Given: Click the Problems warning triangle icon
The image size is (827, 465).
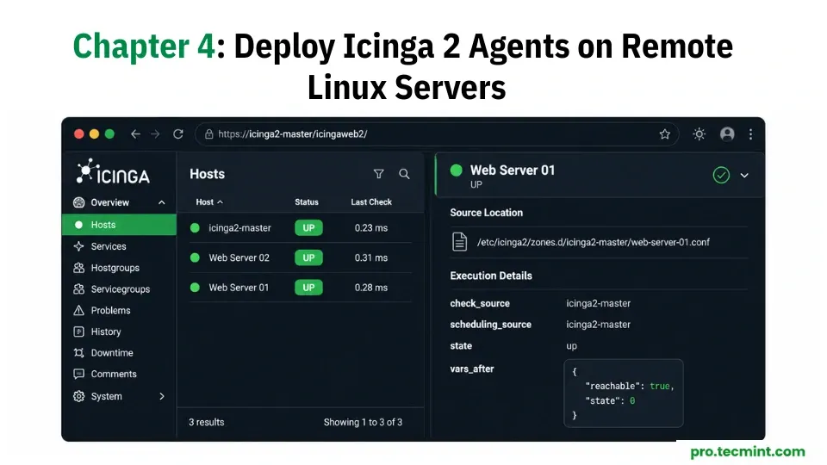Looking at the screenshot, I should (78, 311).
